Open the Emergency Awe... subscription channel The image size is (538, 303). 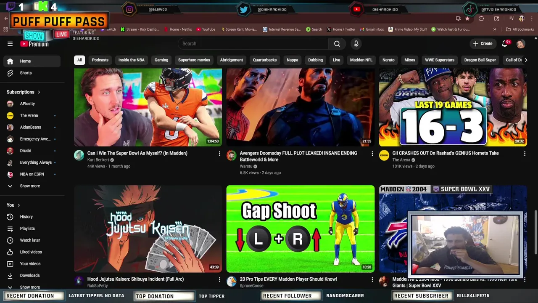(x=32, y=139)
